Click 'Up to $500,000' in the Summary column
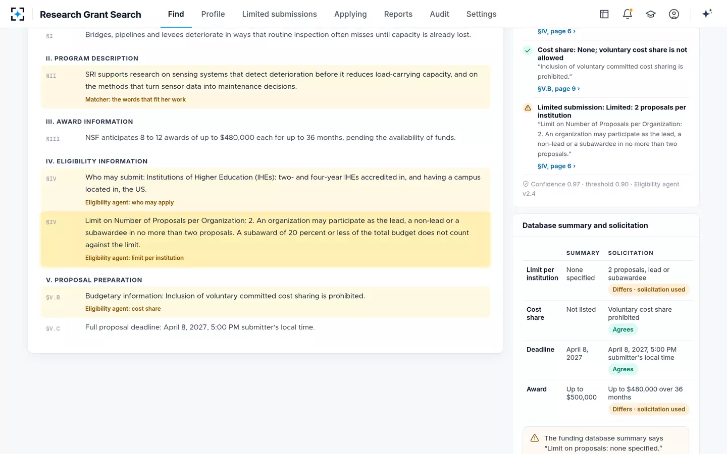 click(582, 393)
